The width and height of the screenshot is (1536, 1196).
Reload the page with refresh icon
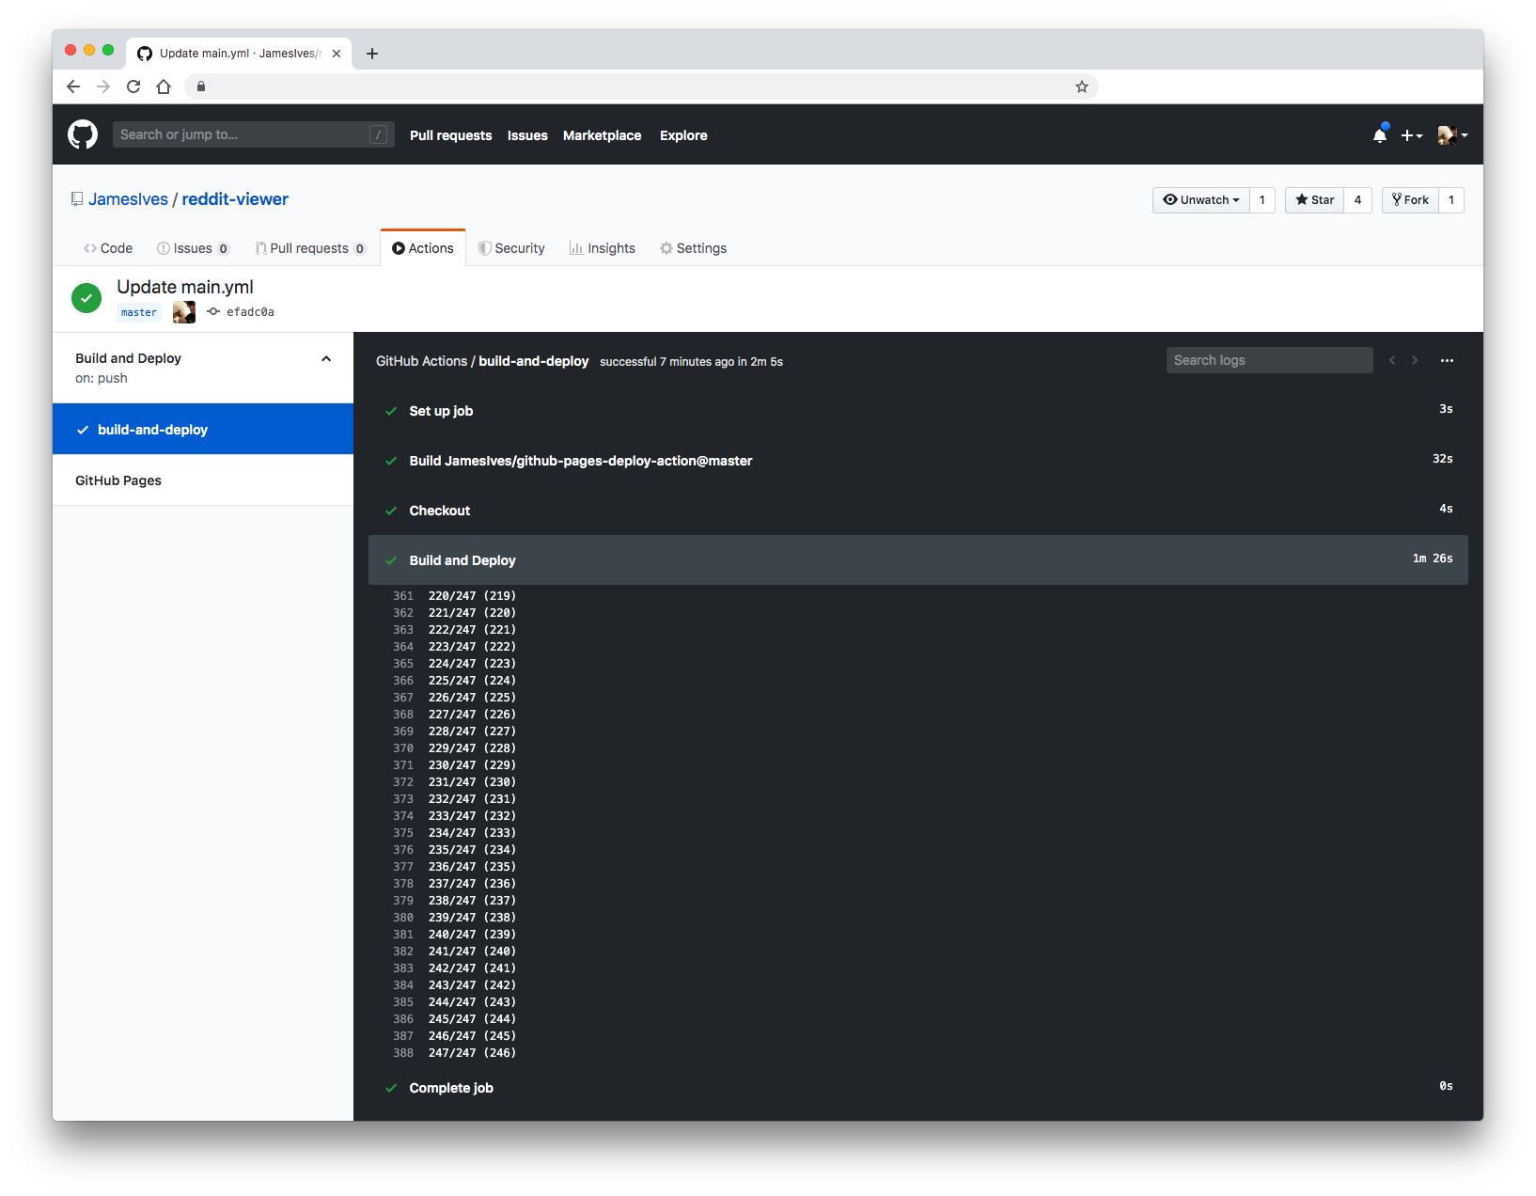coord(133,87)
